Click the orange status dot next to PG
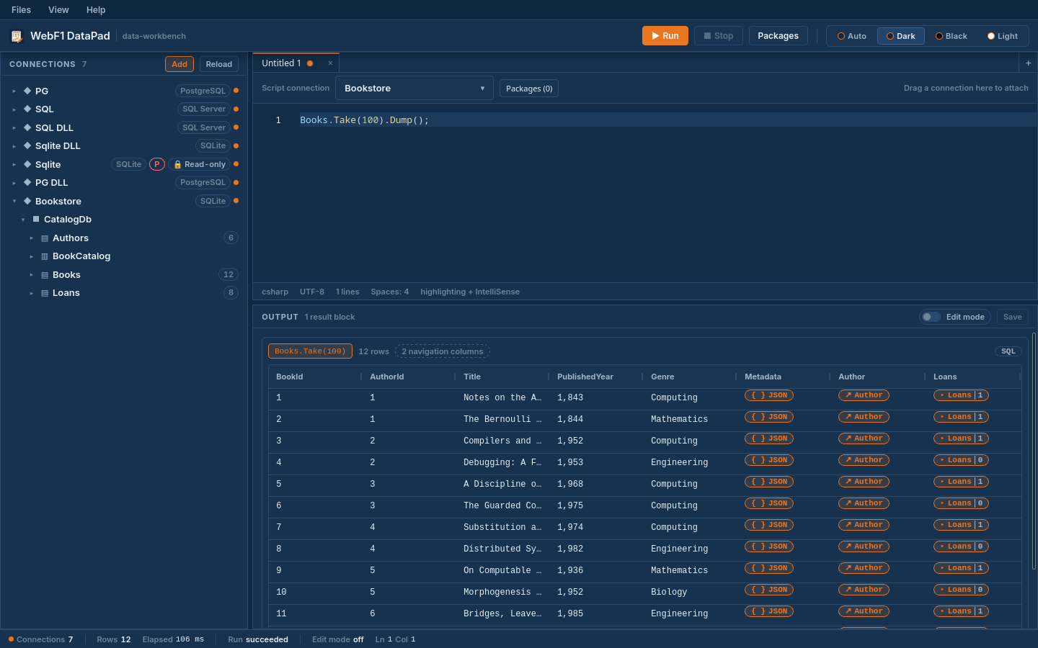Viewport: 1038px width, 648px height. point(236,91)
